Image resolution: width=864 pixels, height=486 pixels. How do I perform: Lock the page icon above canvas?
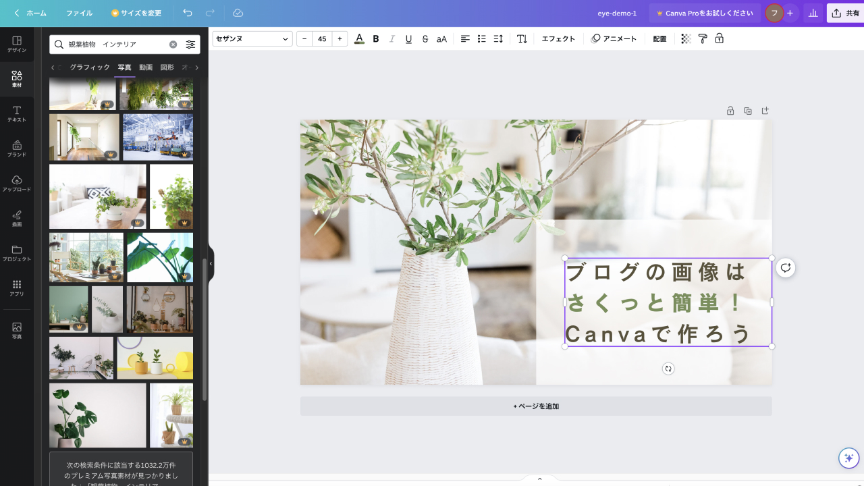(730, 111)
